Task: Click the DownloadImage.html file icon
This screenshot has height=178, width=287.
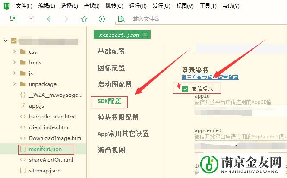Action: pos(23,138)
